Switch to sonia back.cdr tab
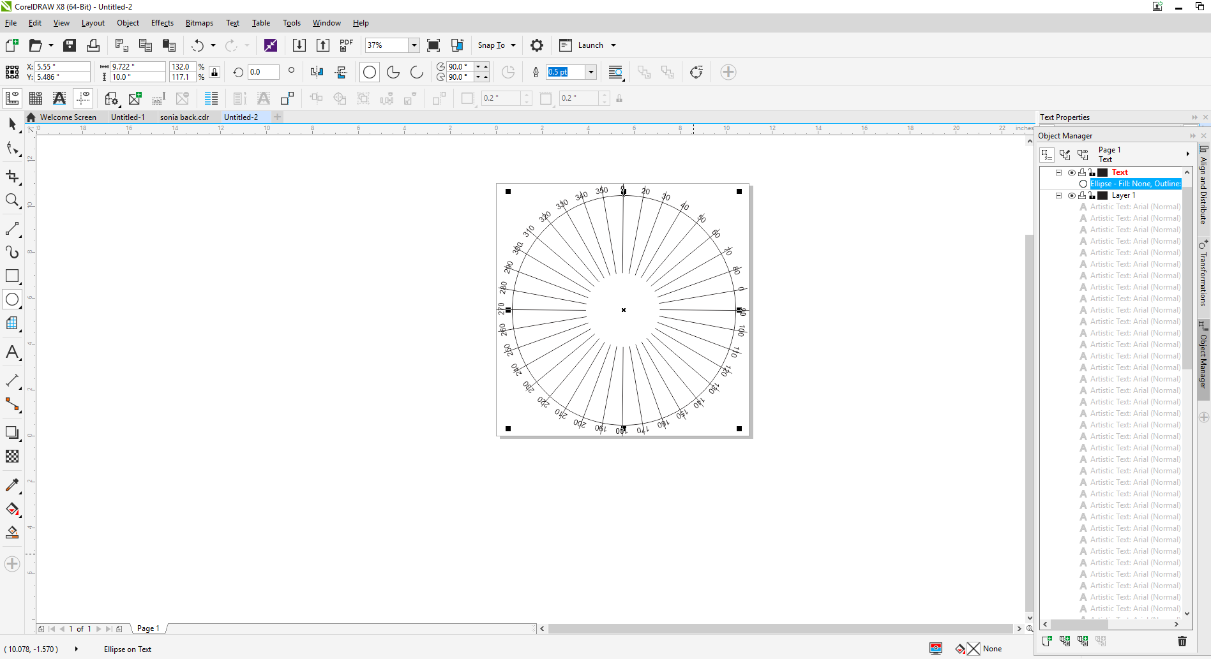Screen dimensions: 1211x659 (x=184, y=117)
